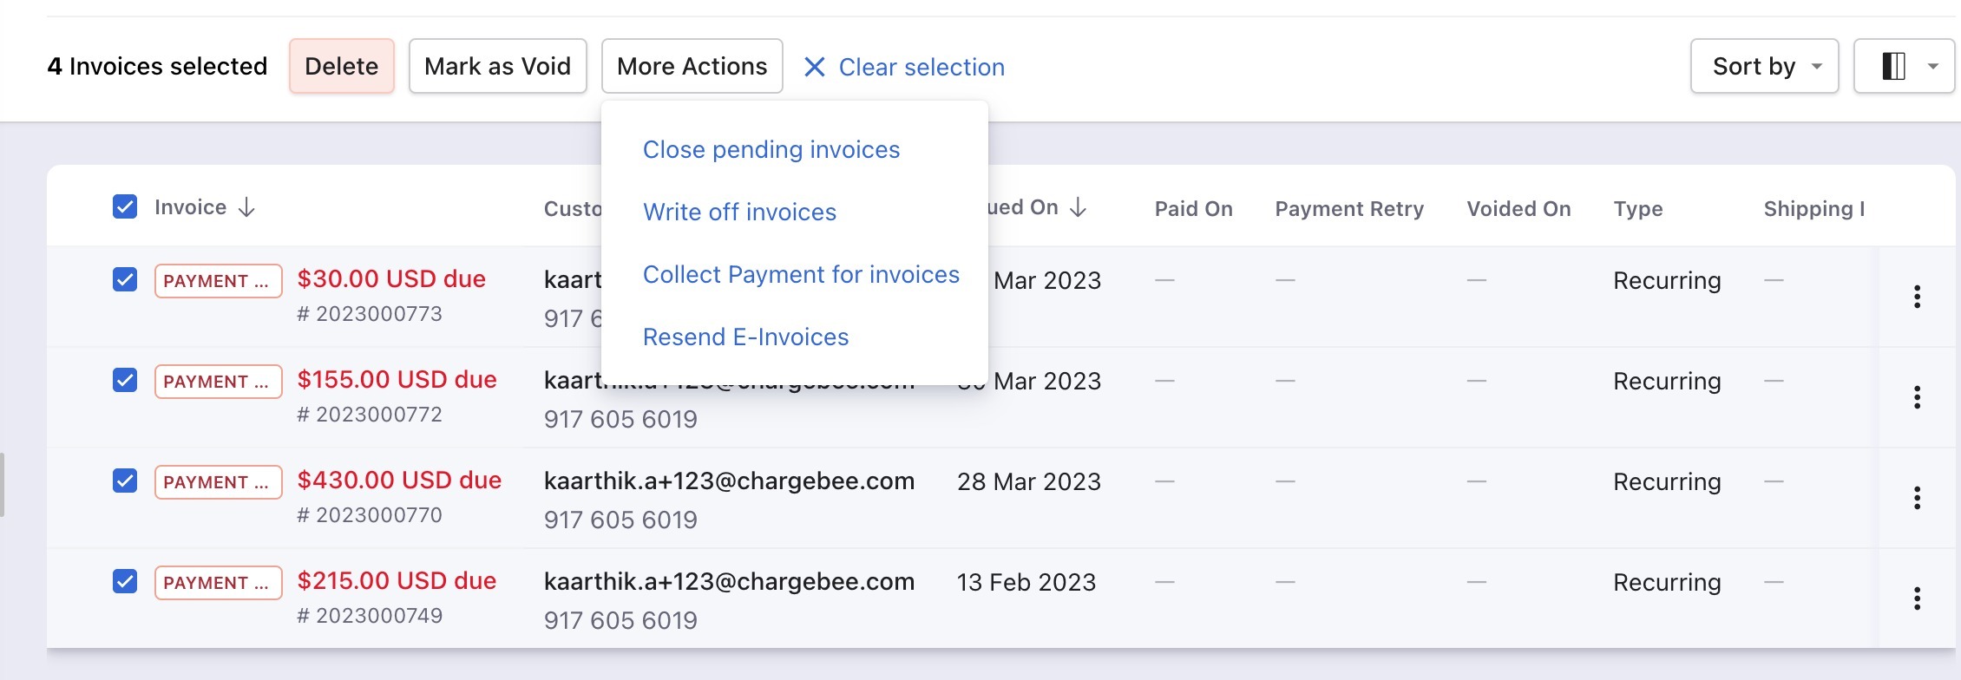Uncheck the $430.00 USD due invoice
Image resolution: width=1961 pixels, height=680 pixels.
pyautogui.click(x=125, y=481)
